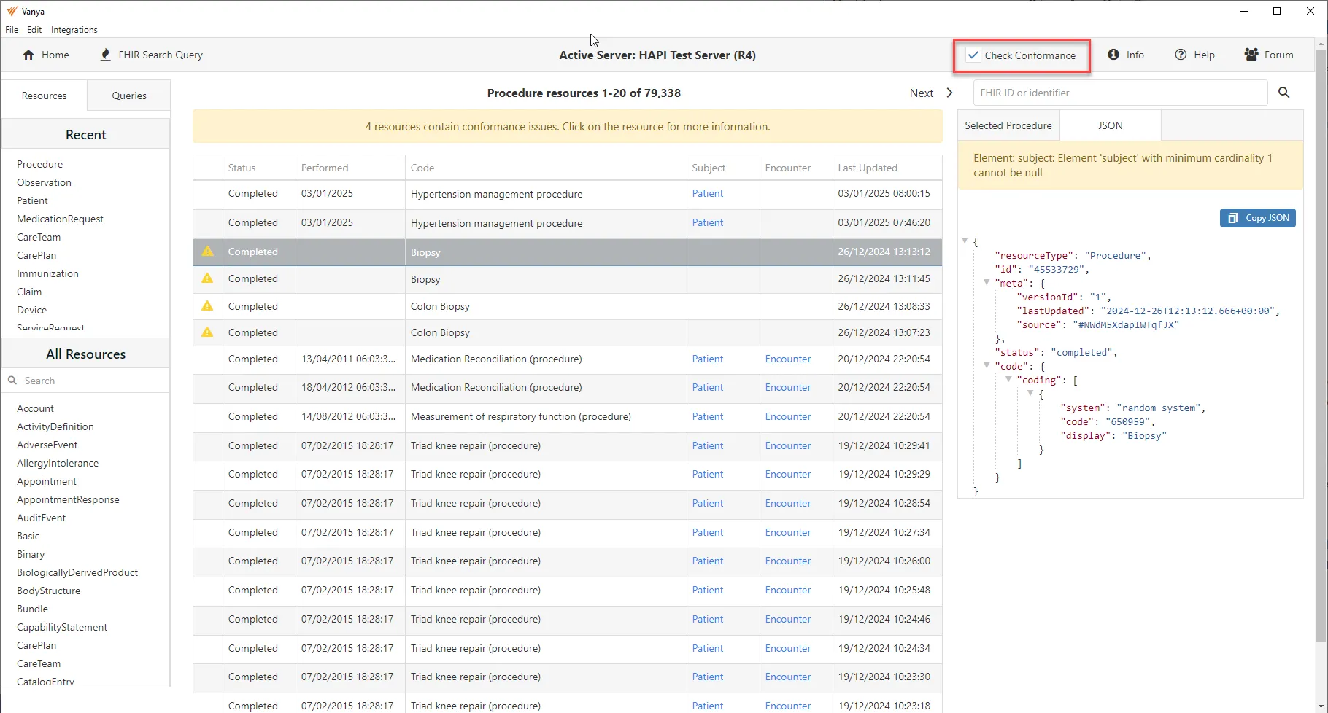Screen dimensions: 1328x713
Task: Click the Vanya application logo
Action: click(x=11, y=11)
